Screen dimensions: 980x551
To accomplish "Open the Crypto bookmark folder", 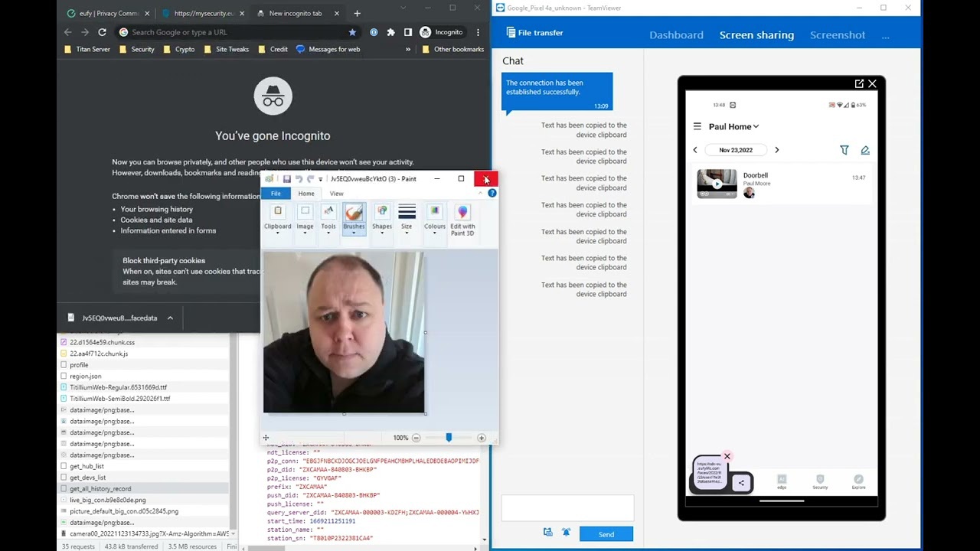I will point(178,49).
